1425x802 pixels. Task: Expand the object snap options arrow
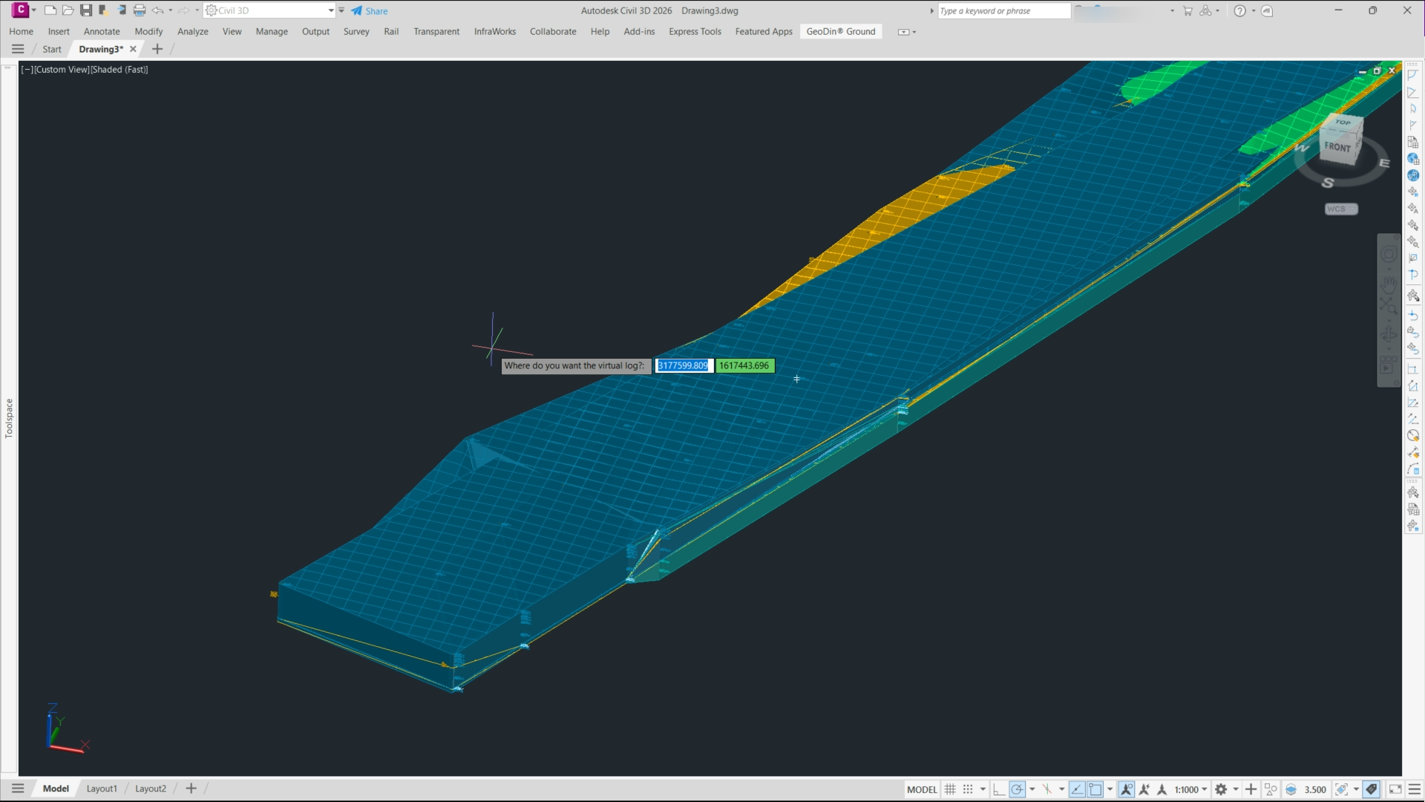(1110, 789)
